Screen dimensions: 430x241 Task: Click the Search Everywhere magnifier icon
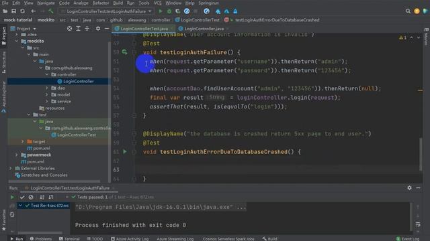point(408,11)
